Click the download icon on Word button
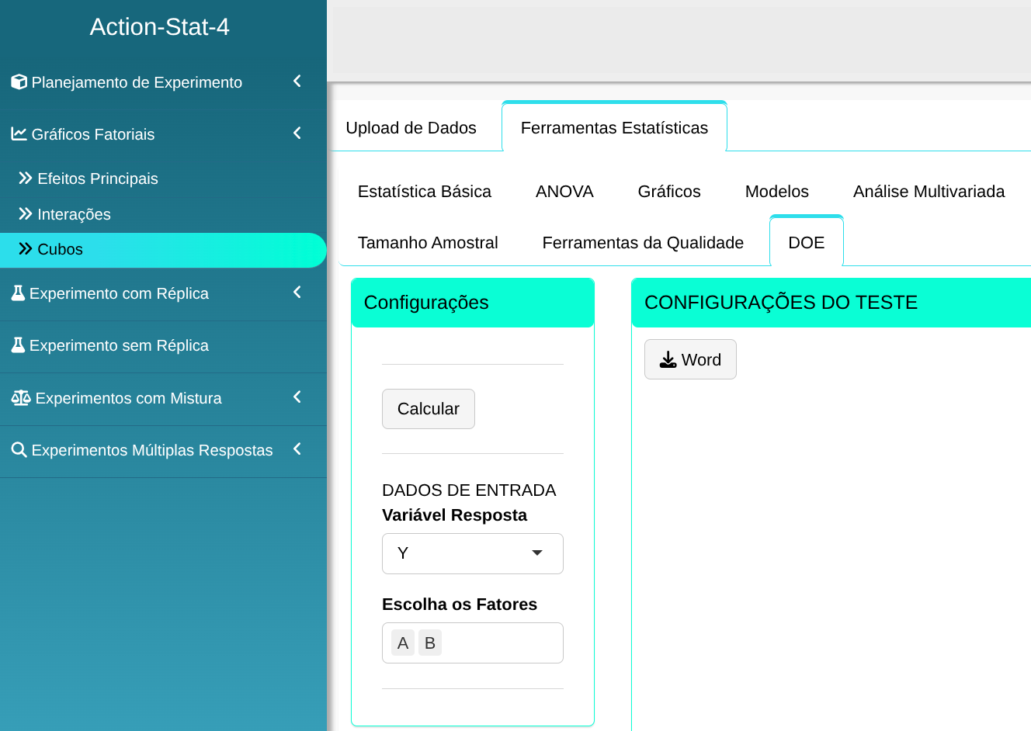1031x731 pixels. click(668, 360)
